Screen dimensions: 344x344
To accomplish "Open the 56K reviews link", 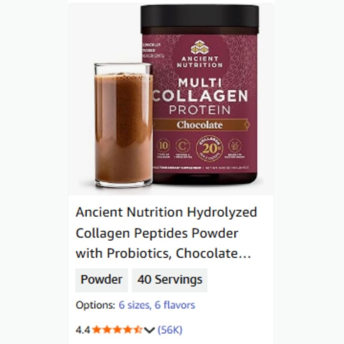I will coord(170,330).
